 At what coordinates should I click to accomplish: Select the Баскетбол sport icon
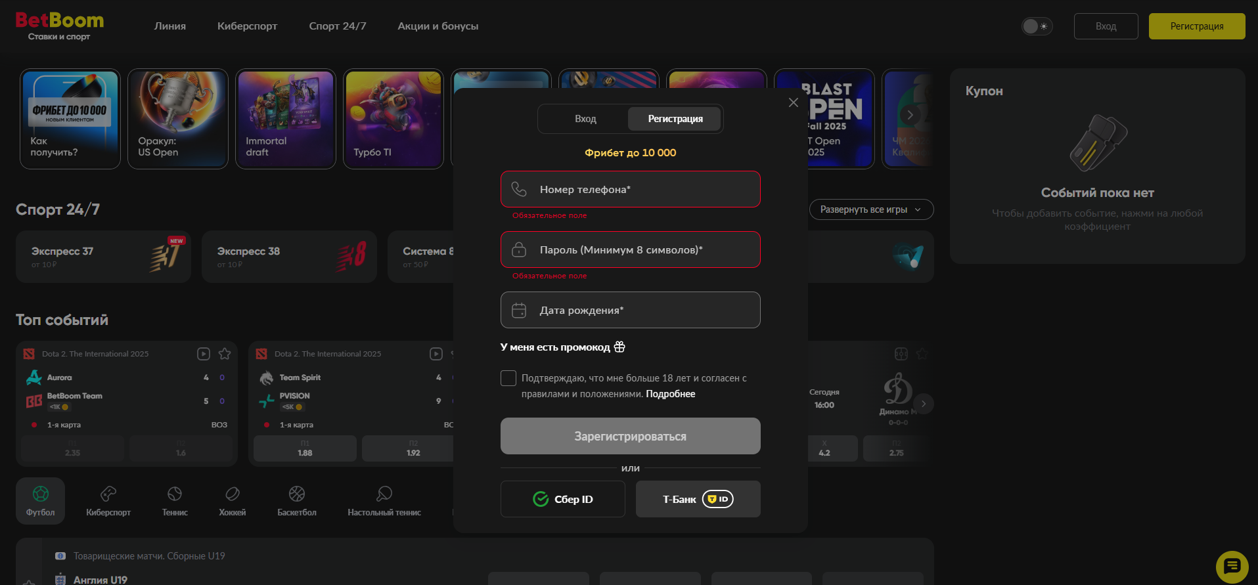[x=297, y=501]
